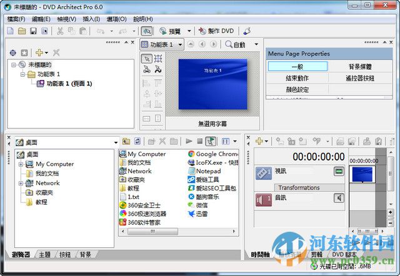Click the 製作 DVD button
400x276 pixels.
pyautogui.click(x=216, y=31)
